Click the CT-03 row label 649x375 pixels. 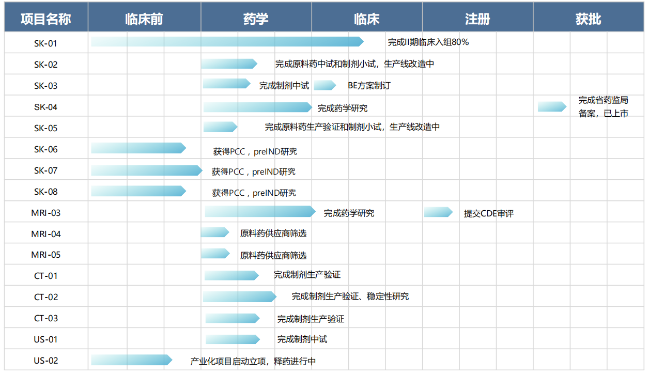pyautogui.click(x=46, y=318)
